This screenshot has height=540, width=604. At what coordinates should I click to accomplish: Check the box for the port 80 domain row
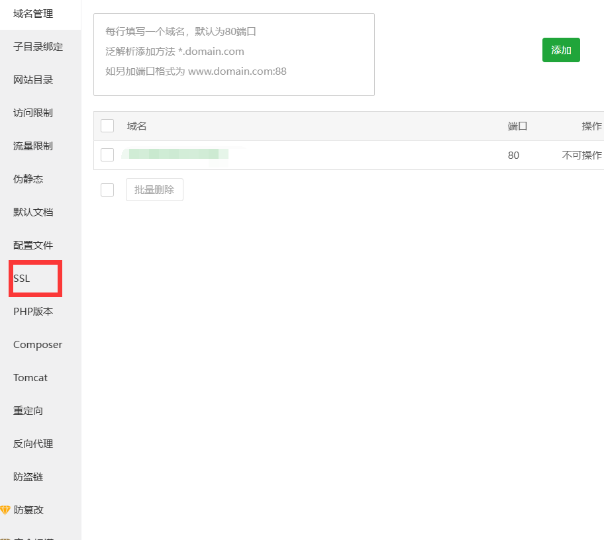107,155
